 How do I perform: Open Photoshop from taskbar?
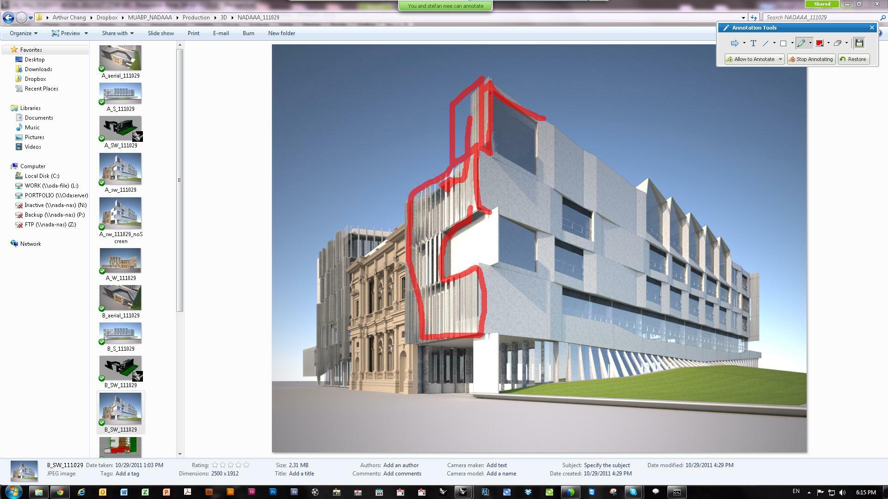(x=272, y=492)
